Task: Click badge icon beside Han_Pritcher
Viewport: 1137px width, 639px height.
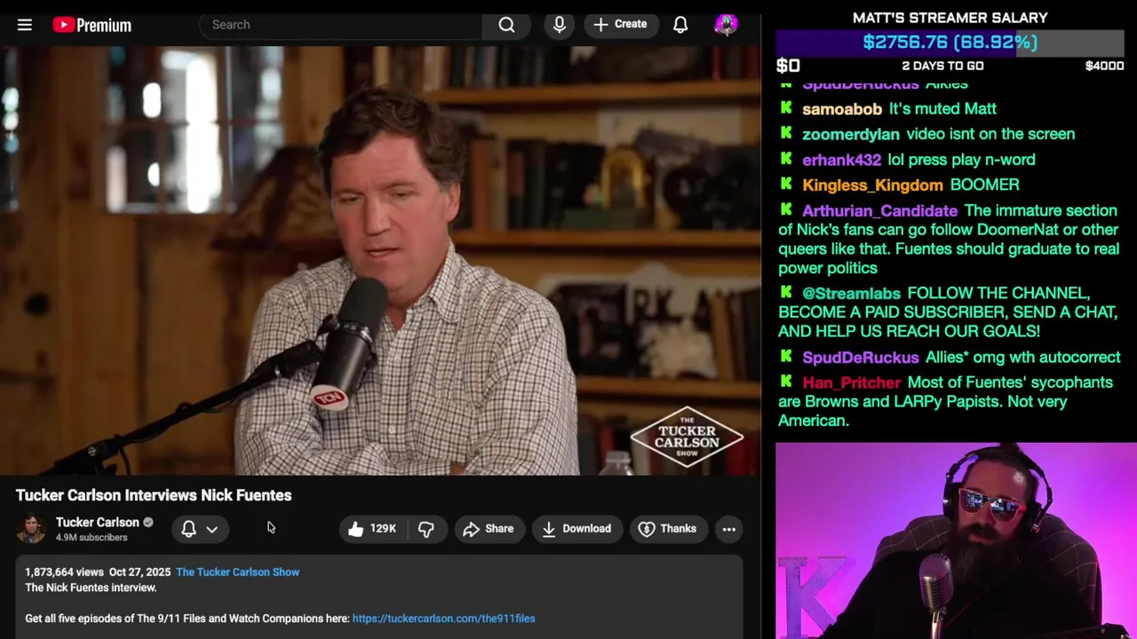Action: pyautogui.click(x=786, y=381)
